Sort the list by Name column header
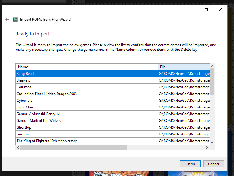Screen dimensions: 234x176 (x=86, y=67)
